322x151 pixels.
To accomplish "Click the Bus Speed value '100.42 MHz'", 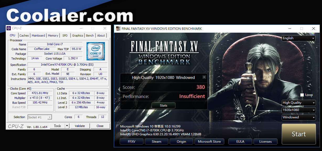I will click(x=40, y=102).
